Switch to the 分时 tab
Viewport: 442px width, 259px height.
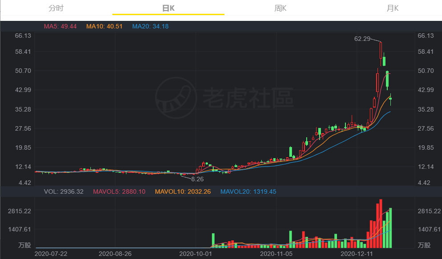coord(56,8)
